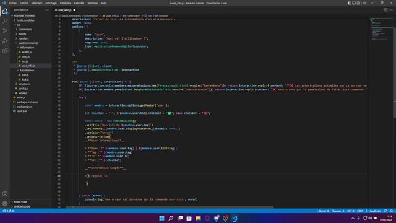Screen dimensions: 396x223
Task: Click the cursor position status bar entry
Action: pos(323,211)
